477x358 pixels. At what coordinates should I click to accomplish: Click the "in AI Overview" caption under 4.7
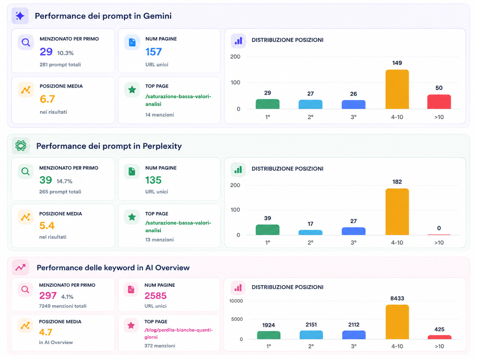[x=56, y=343]
